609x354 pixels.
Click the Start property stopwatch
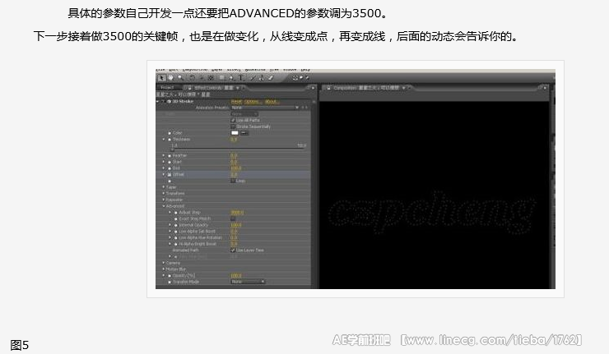[170, 162]
